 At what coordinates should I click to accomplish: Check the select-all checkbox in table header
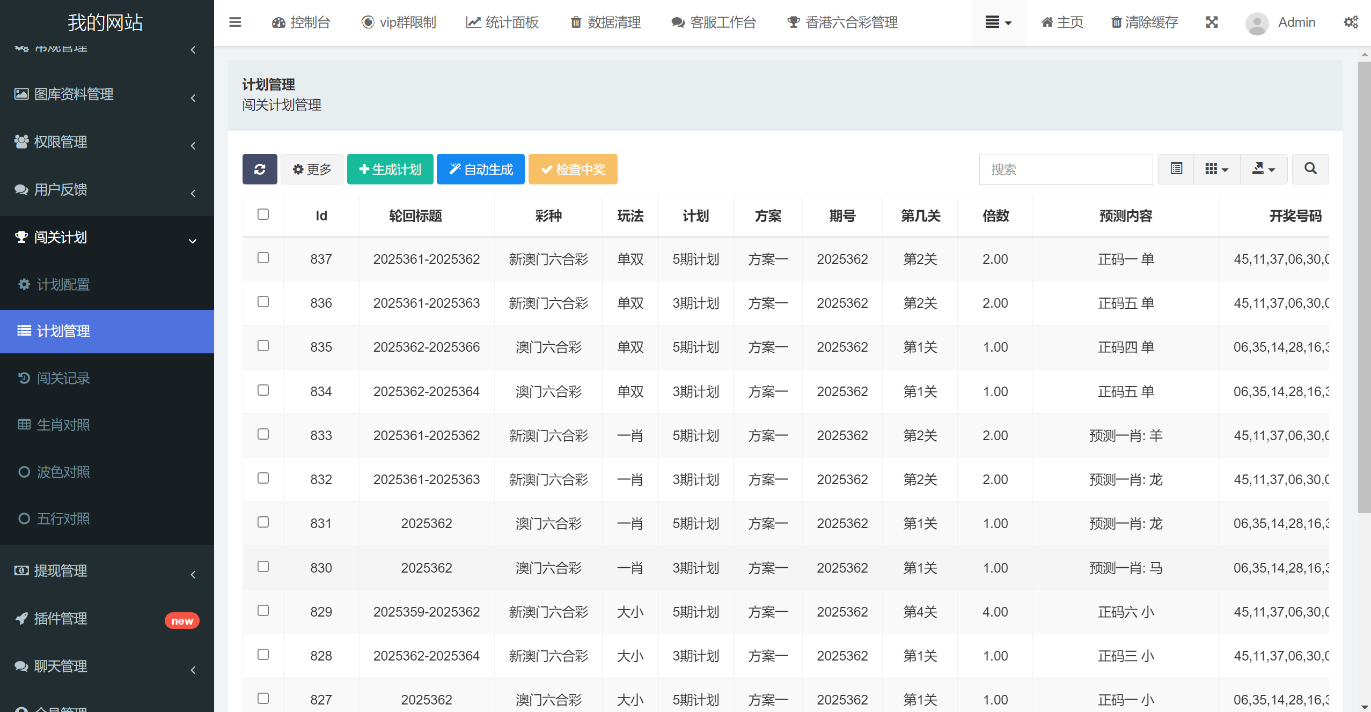pyautogui.click(x=263, y=214)
